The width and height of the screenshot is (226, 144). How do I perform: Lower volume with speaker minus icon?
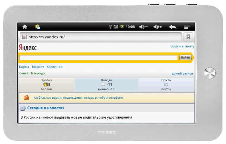coord(143,27)
